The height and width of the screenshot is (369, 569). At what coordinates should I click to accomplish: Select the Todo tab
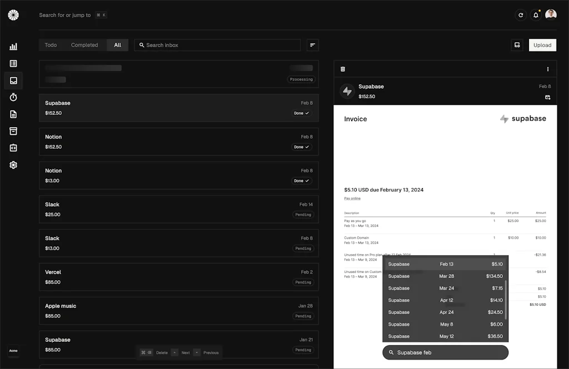[51, 45]
